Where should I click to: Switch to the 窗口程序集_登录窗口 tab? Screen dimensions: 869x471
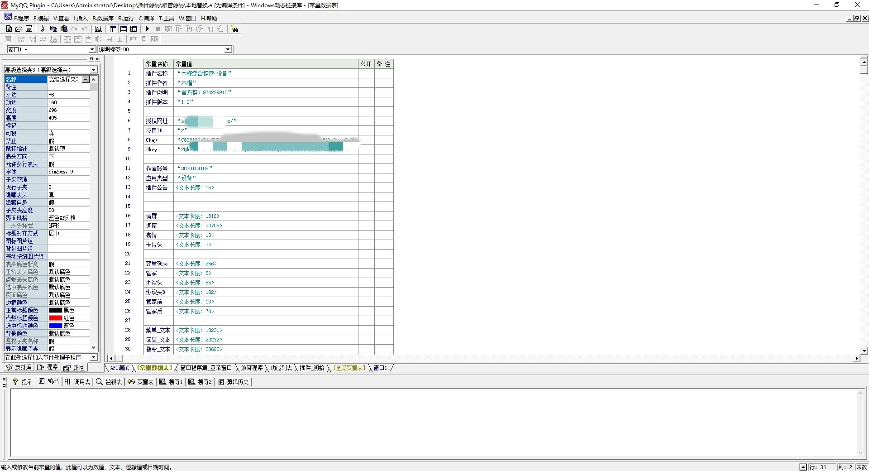(x=206, y=368)
